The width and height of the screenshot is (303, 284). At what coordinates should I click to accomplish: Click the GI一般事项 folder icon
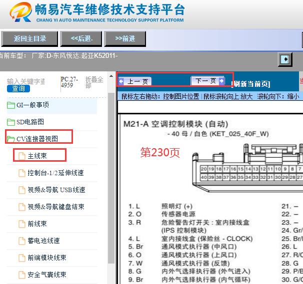(x=11, y=105)
